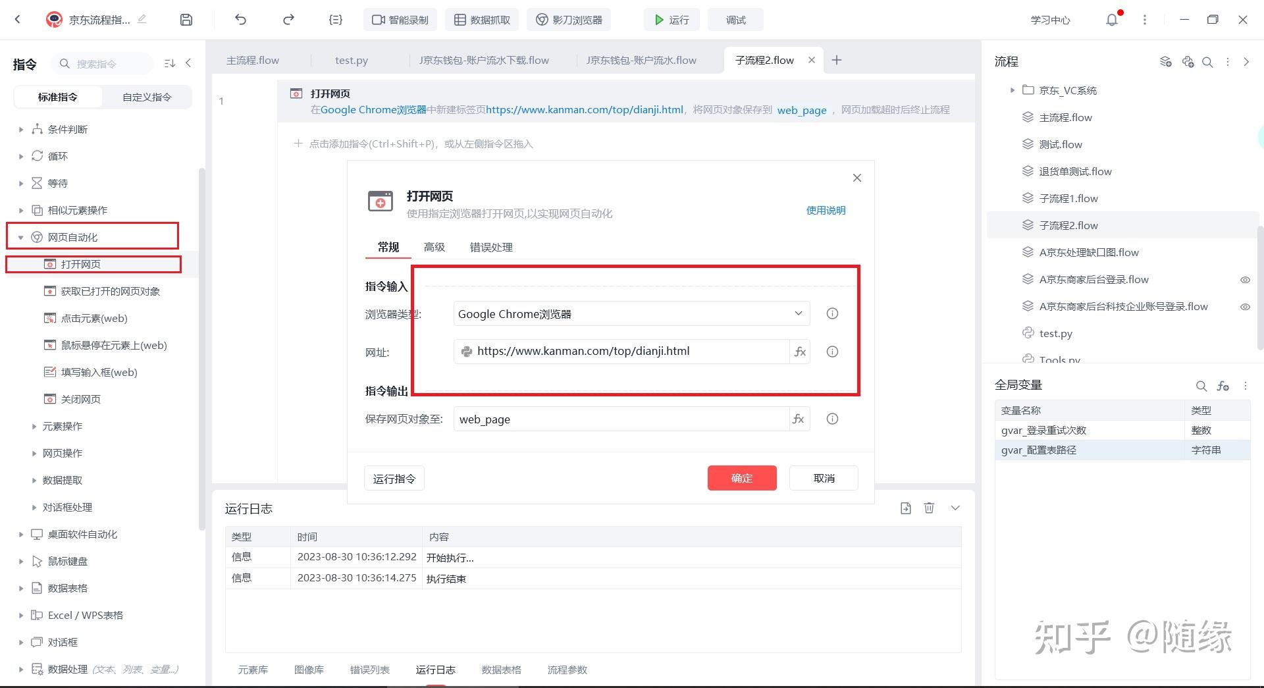The image size is (1264, 688).
Task: Click the 保存网页对象至 input field
Action: click(619, 419)
